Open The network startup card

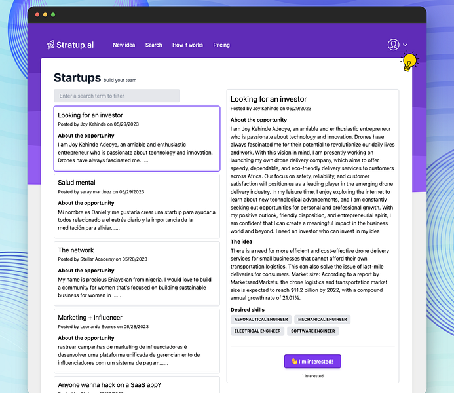click(x=137, y=274)
